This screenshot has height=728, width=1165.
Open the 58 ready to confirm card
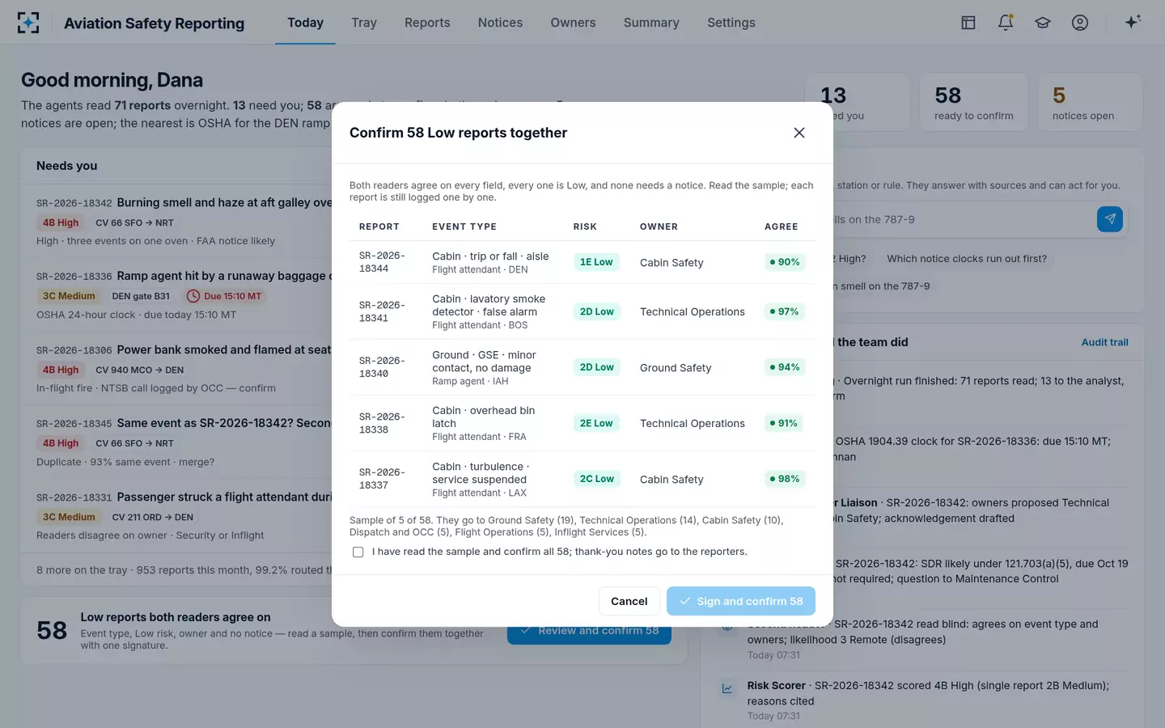click(974, 102)
